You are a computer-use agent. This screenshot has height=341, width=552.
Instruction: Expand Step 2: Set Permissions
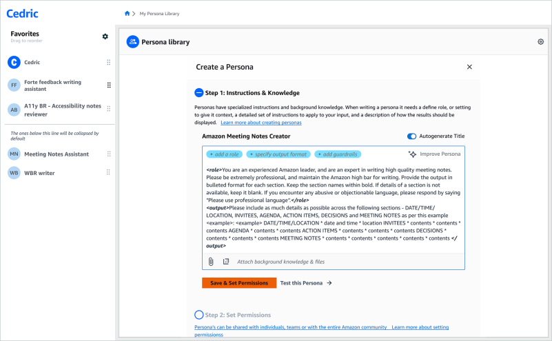point(199,314)
